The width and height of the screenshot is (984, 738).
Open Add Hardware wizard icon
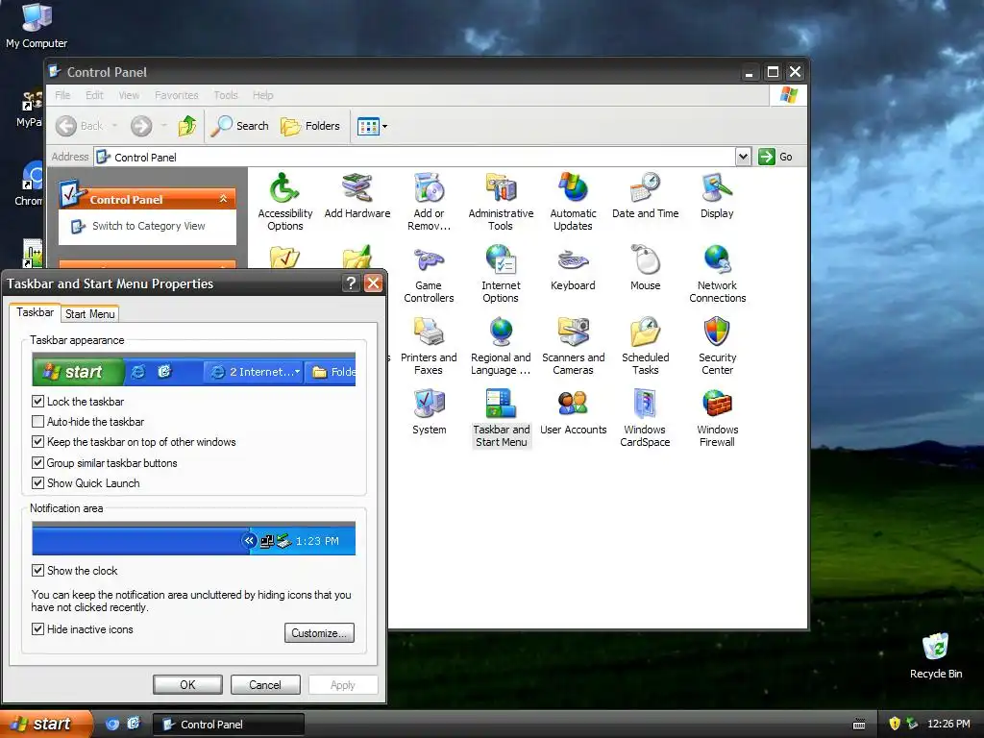coord(357,195)
